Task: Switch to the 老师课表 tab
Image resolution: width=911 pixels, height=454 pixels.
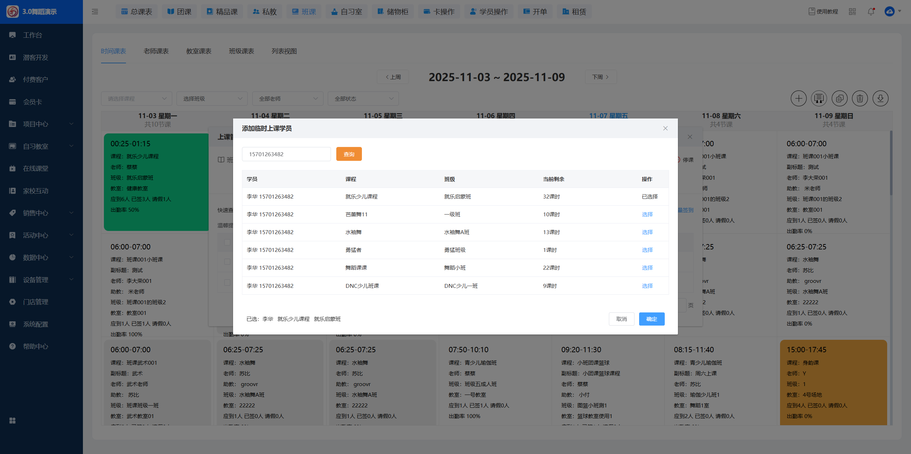Action: [156, 51]
